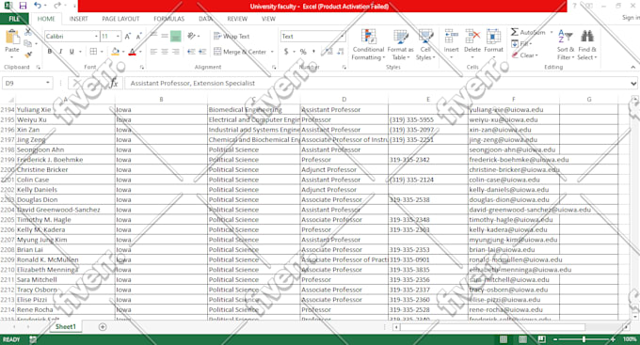The image size is (640, 345).
Task: Open the FILE tab
Action: 14,19
